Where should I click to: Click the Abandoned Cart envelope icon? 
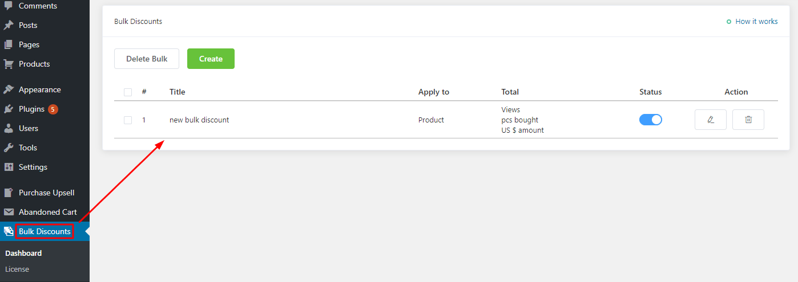[9, 212]
